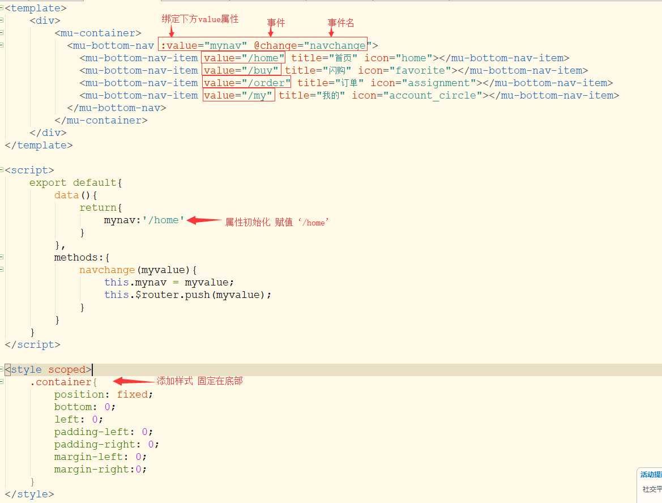Click the export default{ line
The image size is (662, 503).
(75, 182)
